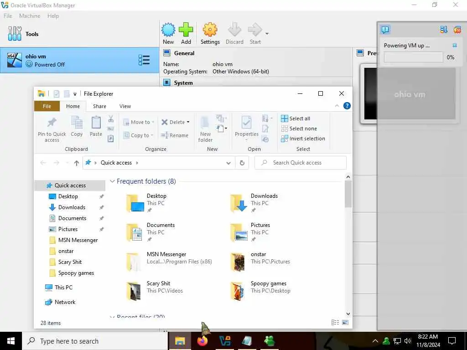467x350 pixels.
Task: Click the Copy ribbon icon
Action: (x=77, y=122)
